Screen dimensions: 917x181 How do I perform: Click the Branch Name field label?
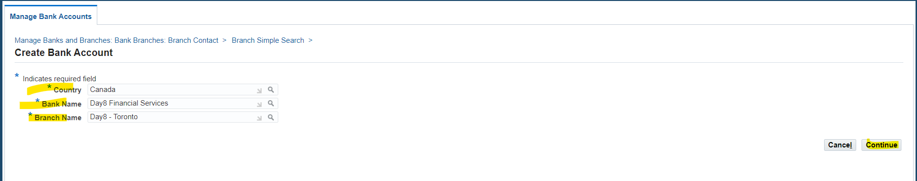point(58,118)
